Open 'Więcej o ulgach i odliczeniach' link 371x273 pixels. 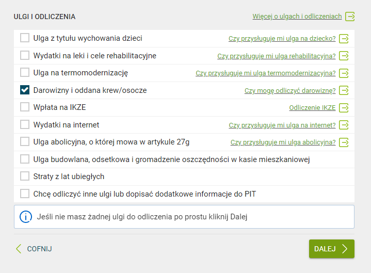click(297, 17)
